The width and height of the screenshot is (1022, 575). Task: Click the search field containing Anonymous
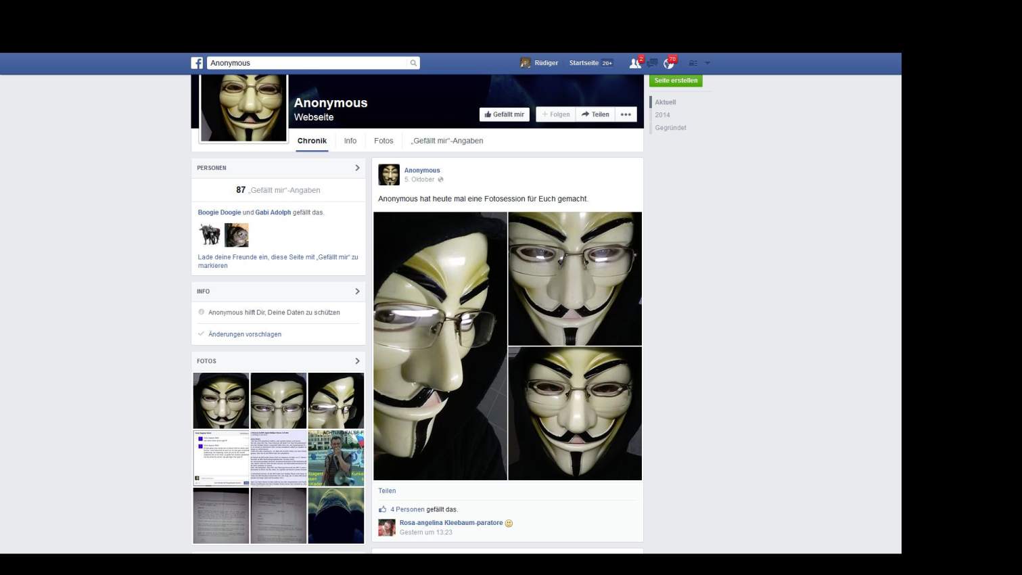[313, 63]
